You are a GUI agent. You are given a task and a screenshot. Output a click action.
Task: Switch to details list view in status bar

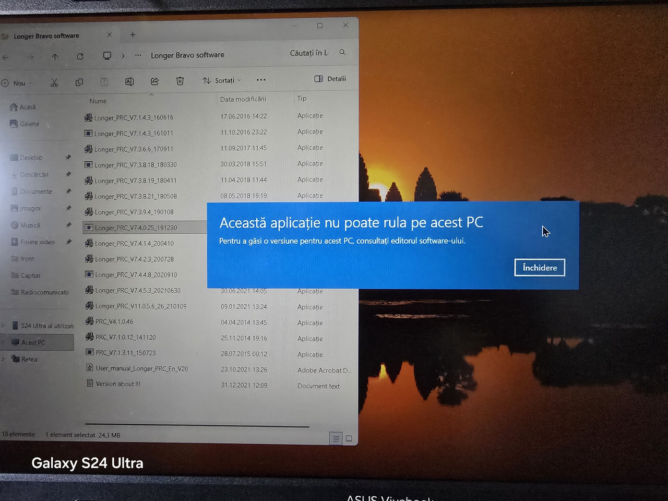click(x=336, y=438)
